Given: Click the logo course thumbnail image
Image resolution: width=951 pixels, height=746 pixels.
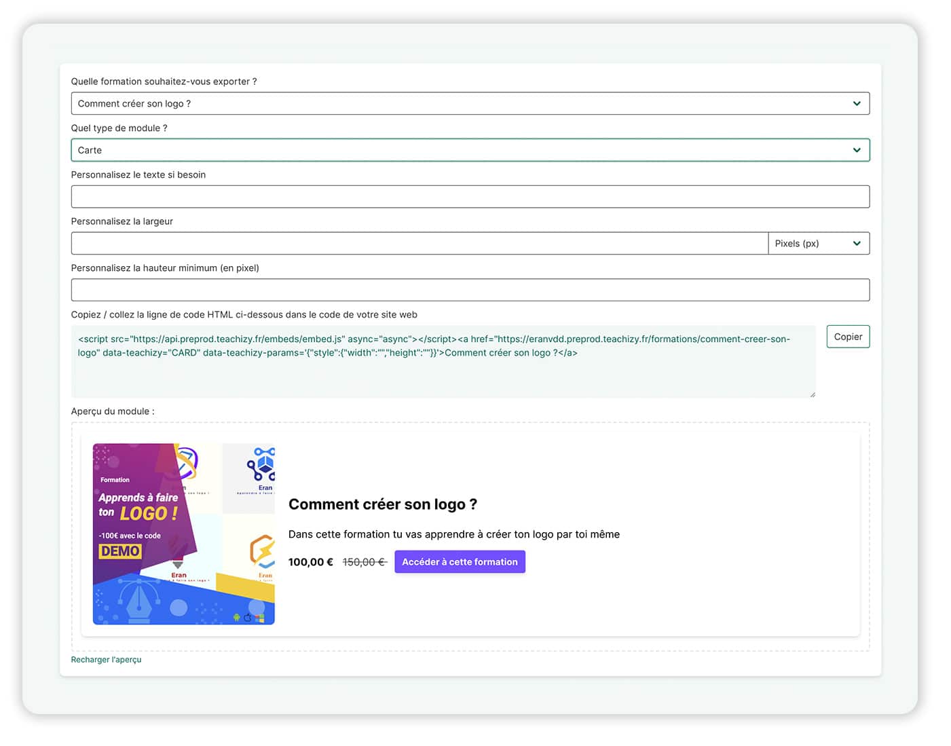Looking at the screenshot, I should tap(184, 534).
